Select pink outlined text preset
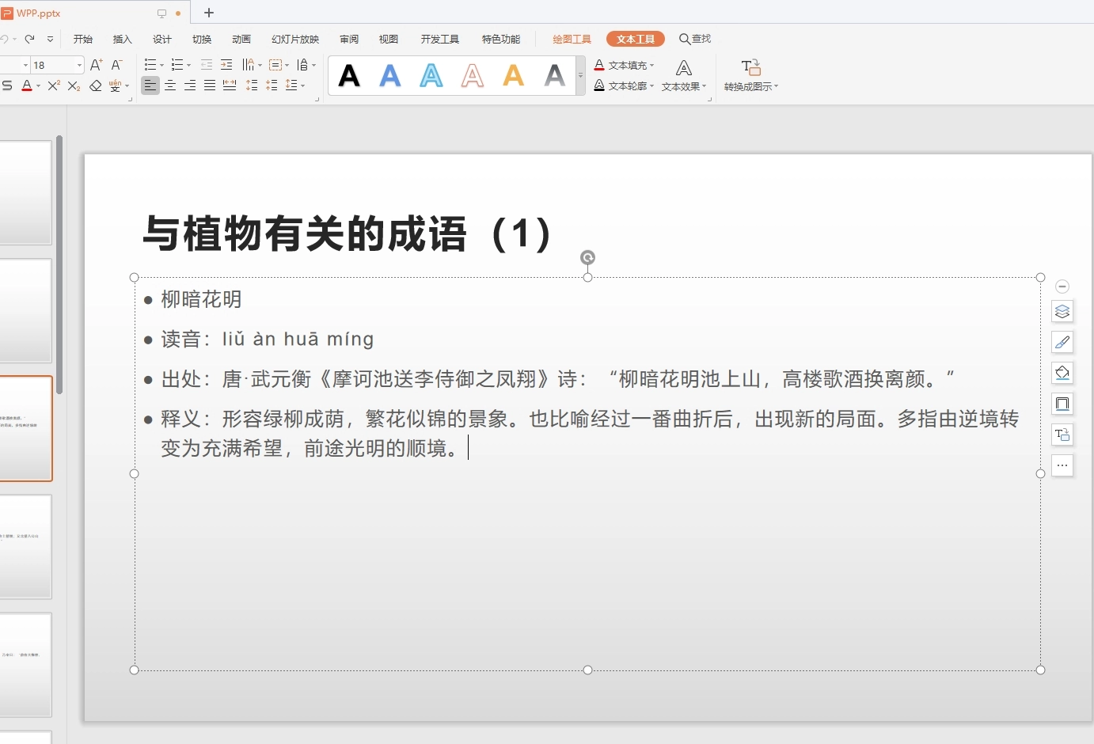The image size is (1094, 744). pos(473,76)
